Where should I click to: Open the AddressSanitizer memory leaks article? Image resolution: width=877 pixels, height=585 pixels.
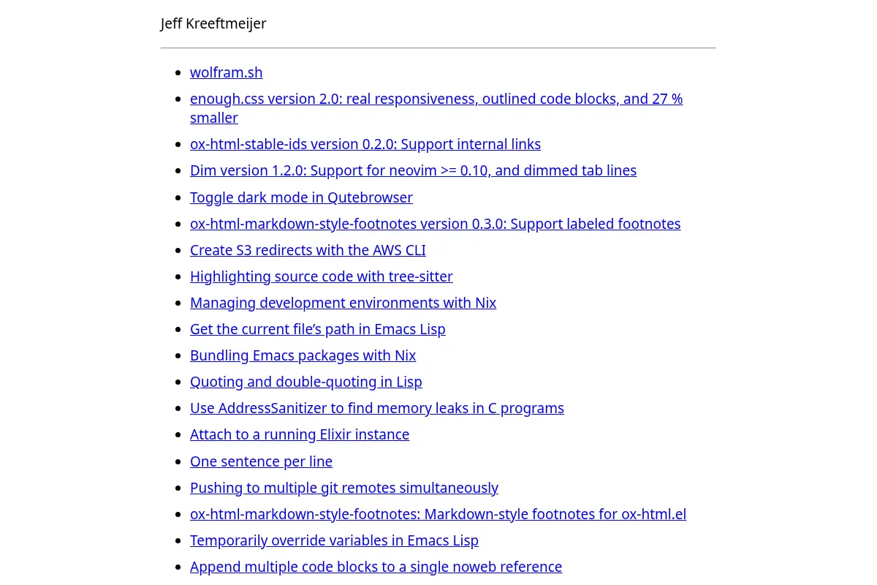[x=377, y=408]
